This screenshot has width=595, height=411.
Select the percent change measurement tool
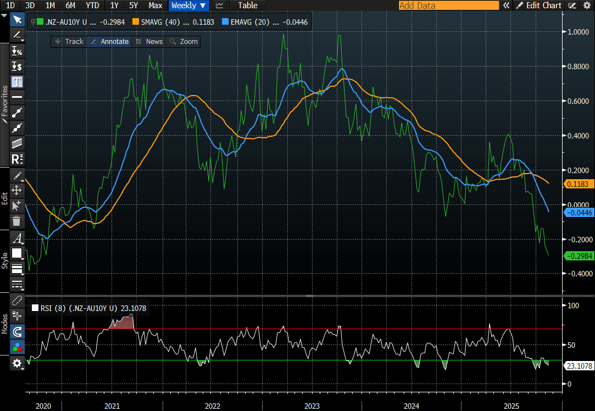[x=17, y=52]
